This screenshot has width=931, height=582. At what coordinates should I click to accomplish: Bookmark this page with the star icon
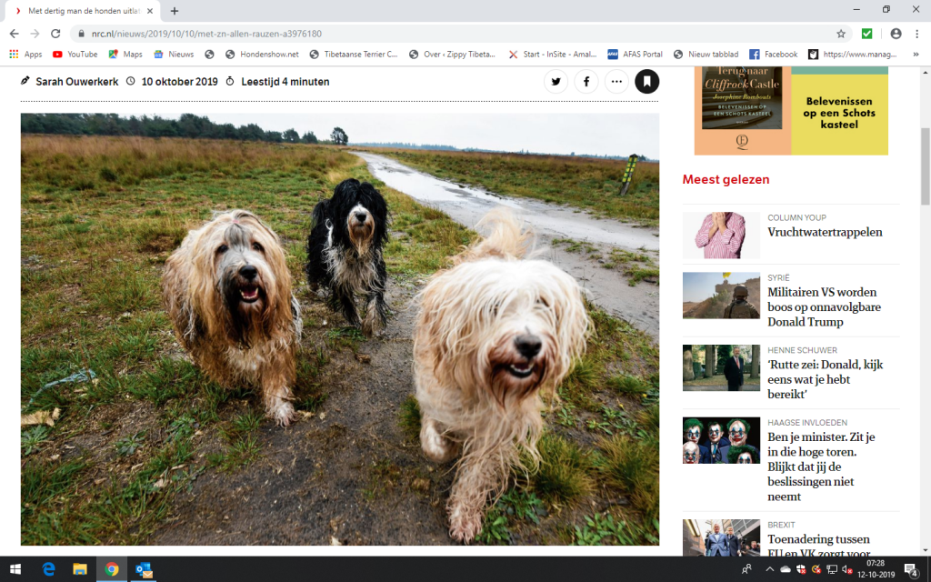[x=841, y=34]
